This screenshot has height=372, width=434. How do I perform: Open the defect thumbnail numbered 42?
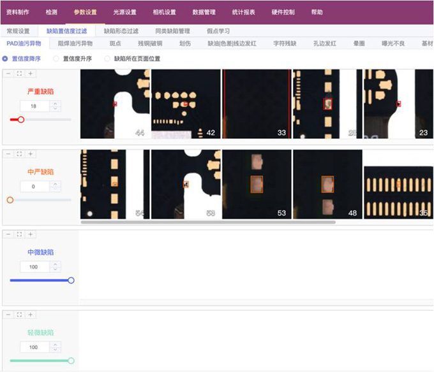pyautogui.click(x=186, y=104)
